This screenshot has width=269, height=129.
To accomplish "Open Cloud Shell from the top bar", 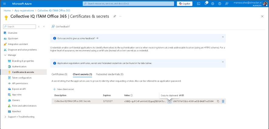I will pyautogui.click(x=198, y=4).
